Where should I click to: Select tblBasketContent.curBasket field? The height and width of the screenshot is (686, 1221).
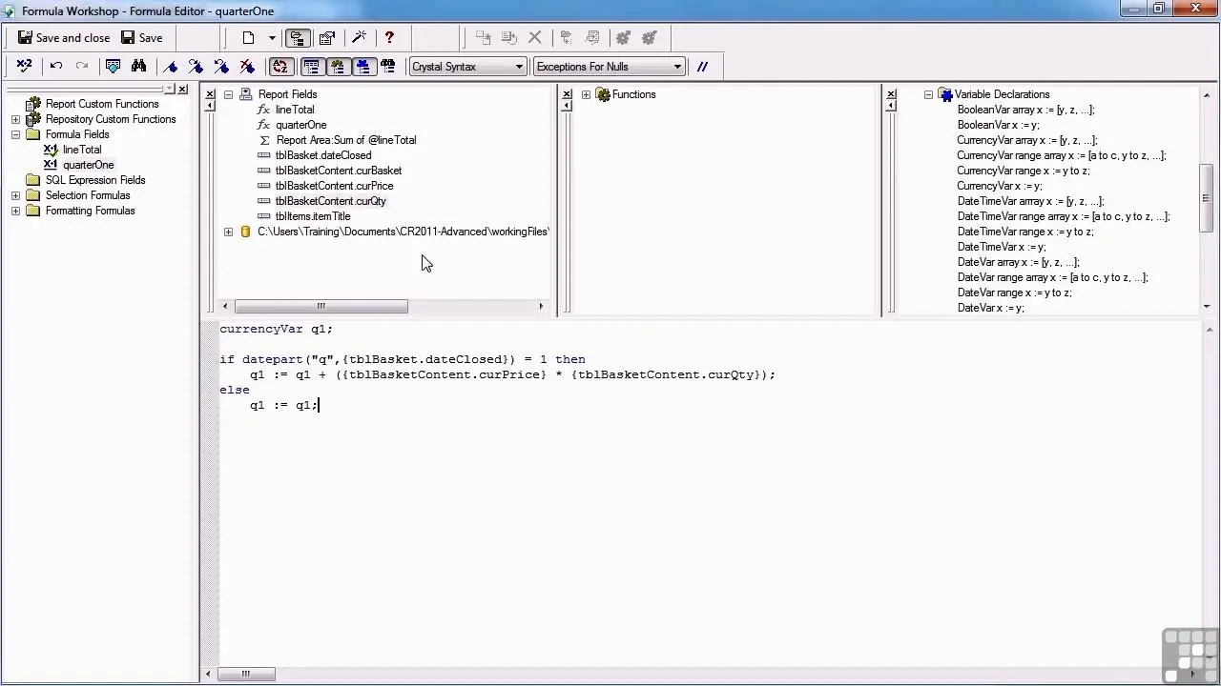(x=339, y=171)
